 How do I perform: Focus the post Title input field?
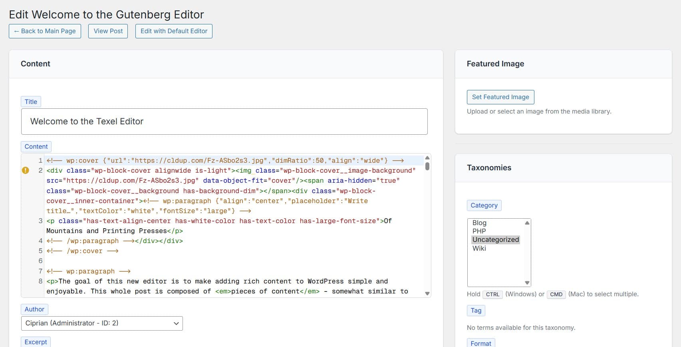pyautogui.click(x=224, y=122)
